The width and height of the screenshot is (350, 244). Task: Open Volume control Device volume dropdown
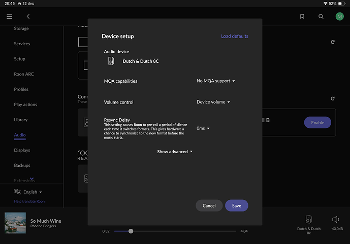pos(213,102)
